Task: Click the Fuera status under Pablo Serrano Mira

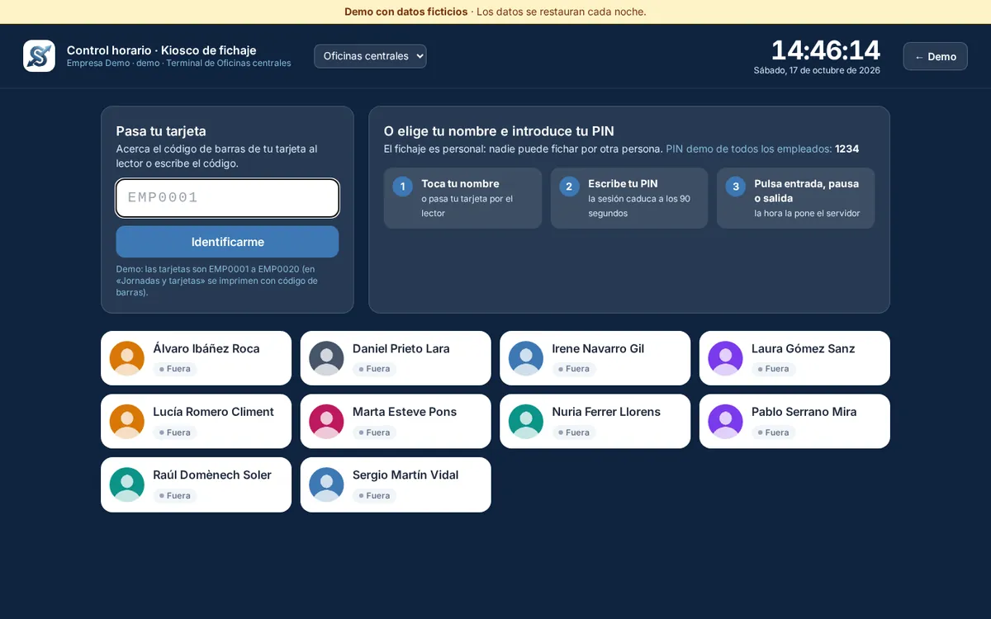Action: (x=773, y=432)
